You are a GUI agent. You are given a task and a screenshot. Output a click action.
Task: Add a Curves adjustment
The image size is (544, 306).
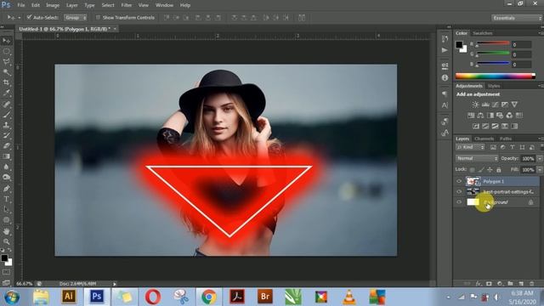point(495,105)
